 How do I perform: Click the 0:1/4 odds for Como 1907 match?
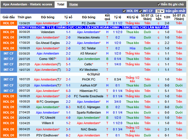point(117,59)
